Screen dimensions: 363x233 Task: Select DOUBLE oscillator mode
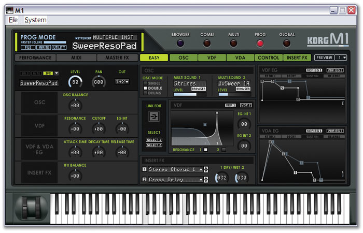tap(145, 88)
